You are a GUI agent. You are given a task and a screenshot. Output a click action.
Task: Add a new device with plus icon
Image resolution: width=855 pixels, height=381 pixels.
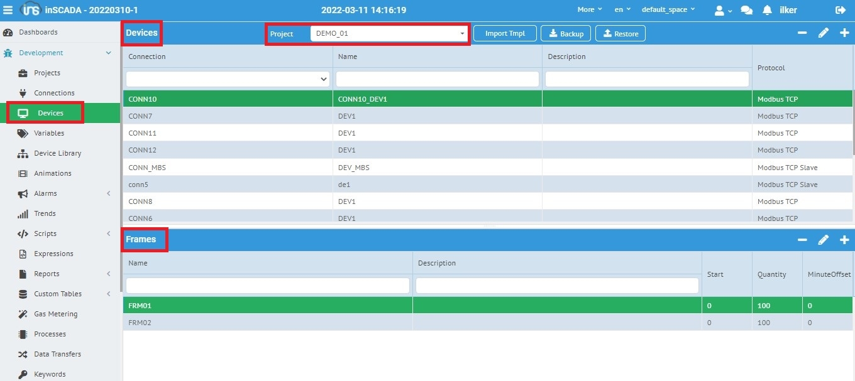tap(844, 33)
